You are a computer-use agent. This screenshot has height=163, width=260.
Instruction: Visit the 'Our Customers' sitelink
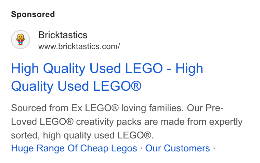178,148
